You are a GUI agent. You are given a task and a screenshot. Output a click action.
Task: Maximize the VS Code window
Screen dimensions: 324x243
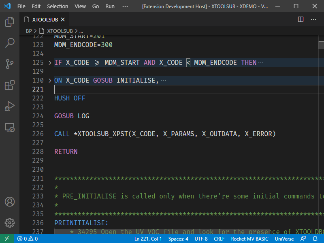[x=296, y=6]
